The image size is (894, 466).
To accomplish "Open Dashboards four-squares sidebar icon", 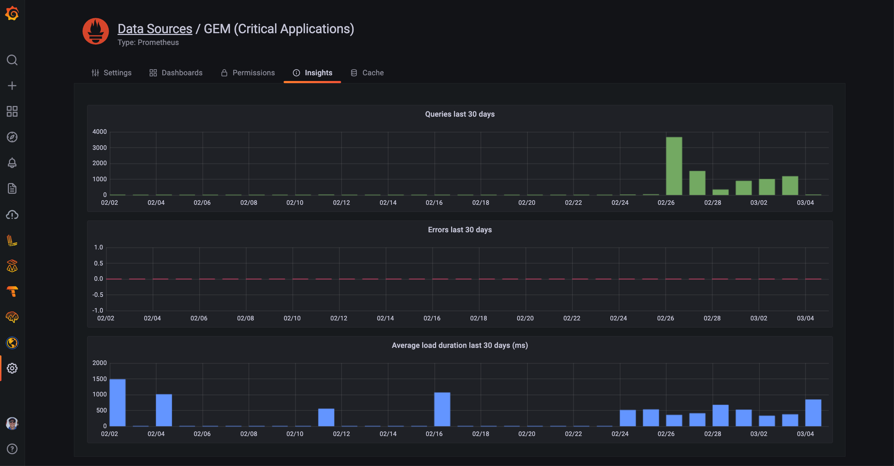I will point(12,111).
